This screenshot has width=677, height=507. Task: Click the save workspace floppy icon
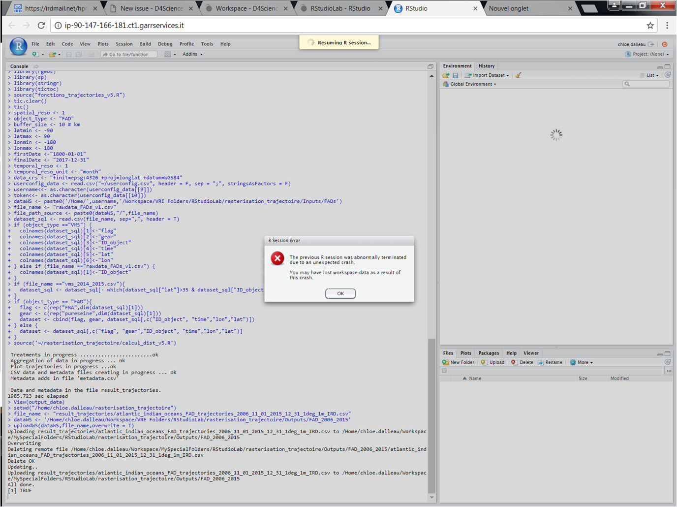pos(456,75)
